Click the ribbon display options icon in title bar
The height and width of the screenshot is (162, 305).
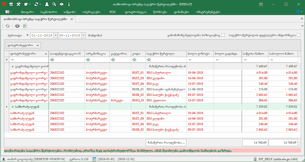click(x=261, y=4)
